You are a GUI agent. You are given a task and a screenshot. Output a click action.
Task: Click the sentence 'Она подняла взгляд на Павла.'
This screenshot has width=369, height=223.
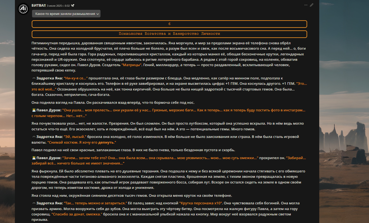tap(58, 102)
